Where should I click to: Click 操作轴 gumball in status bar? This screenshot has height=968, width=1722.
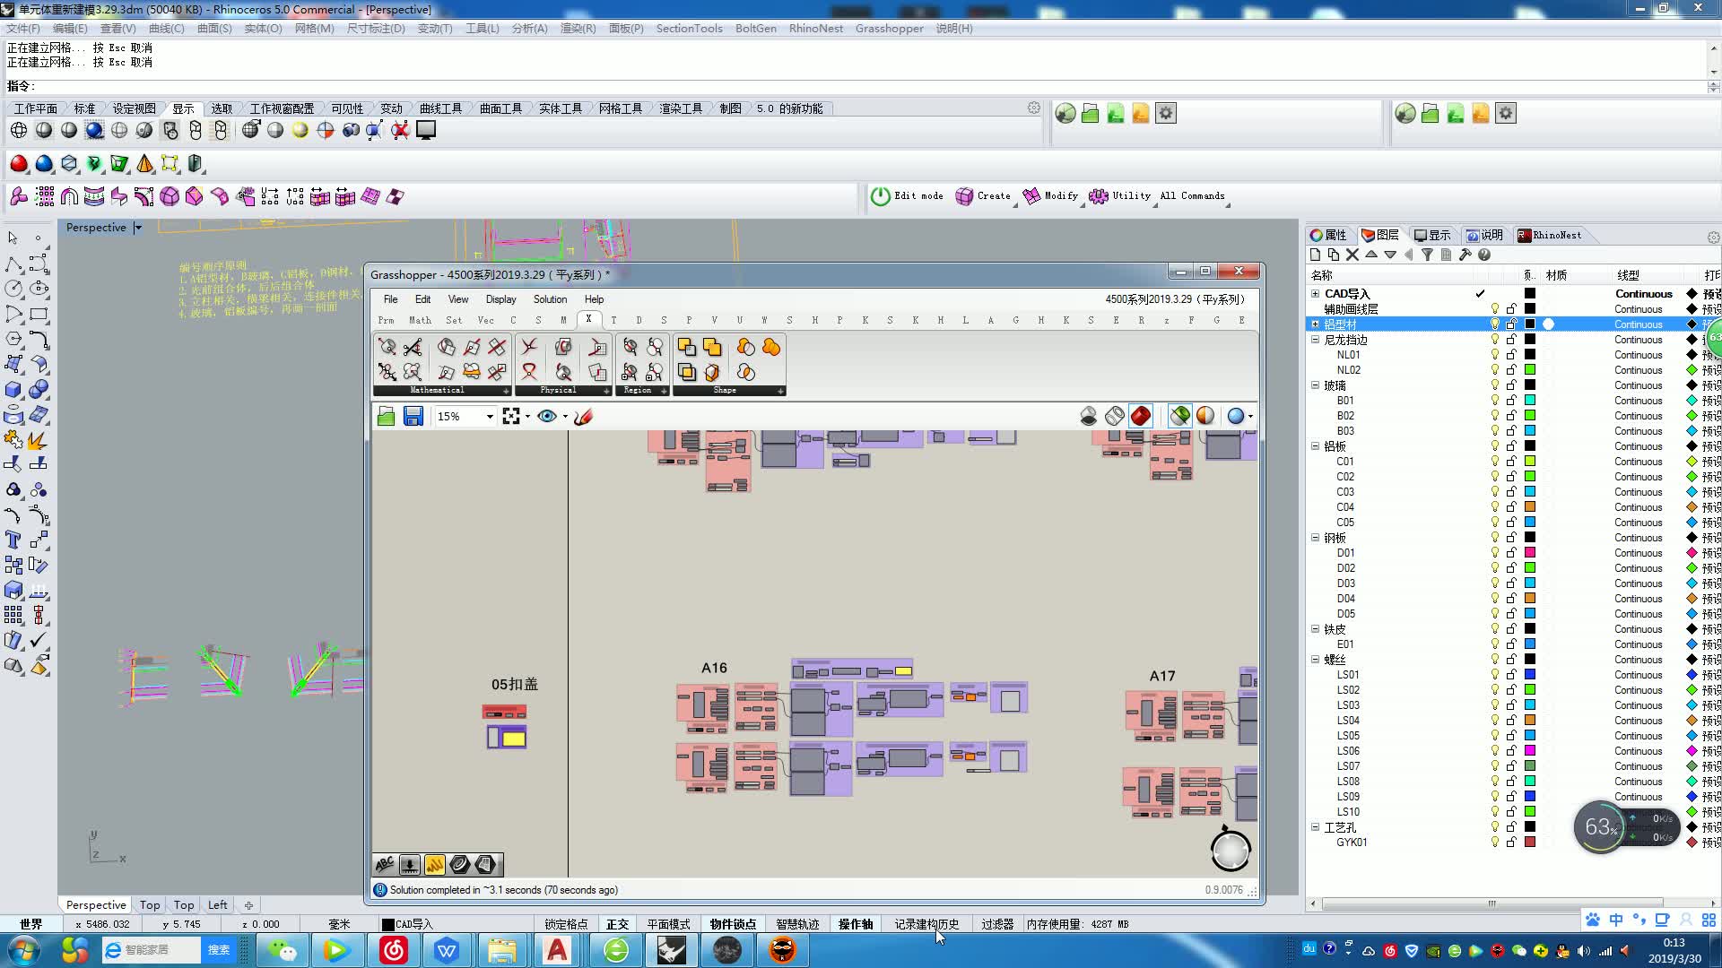click(856, 924)
